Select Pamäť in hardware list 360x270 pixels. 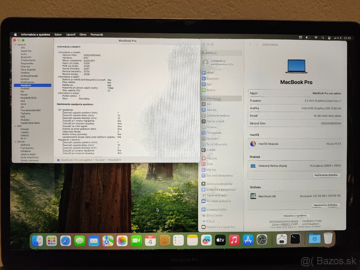[24, 94]
